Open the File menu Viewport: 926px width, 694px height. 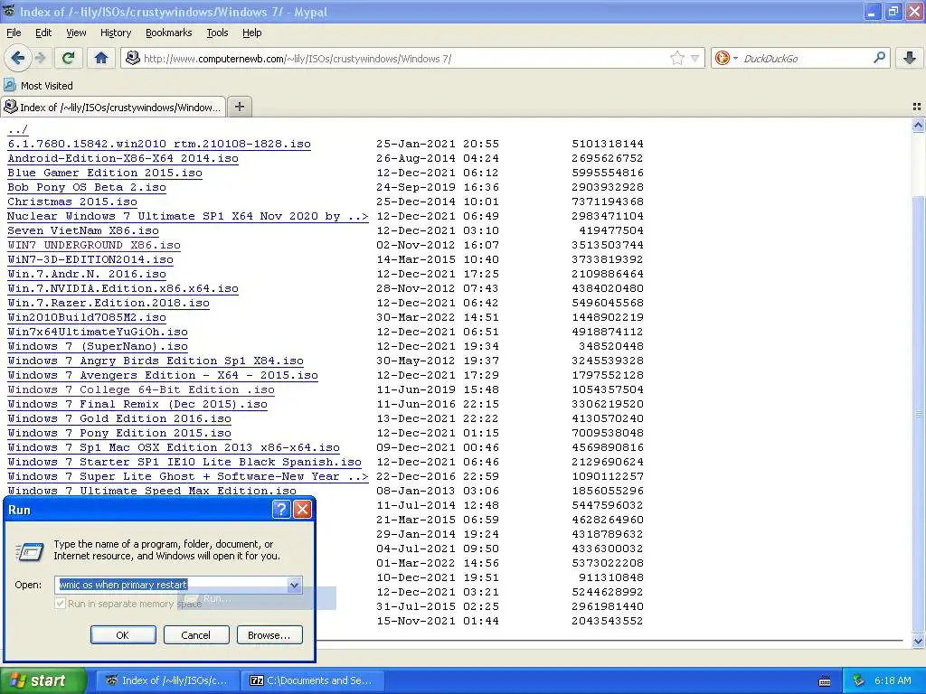click(x=14, y=33)
